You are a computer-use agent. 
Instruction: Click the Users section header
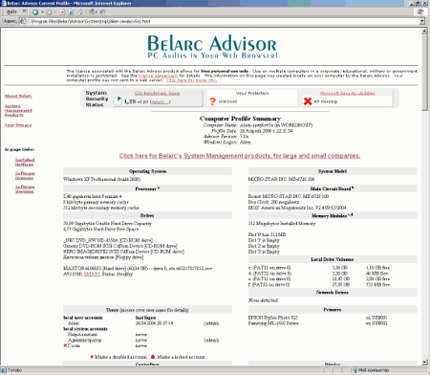pyautogui.click(x=147, y=310)
